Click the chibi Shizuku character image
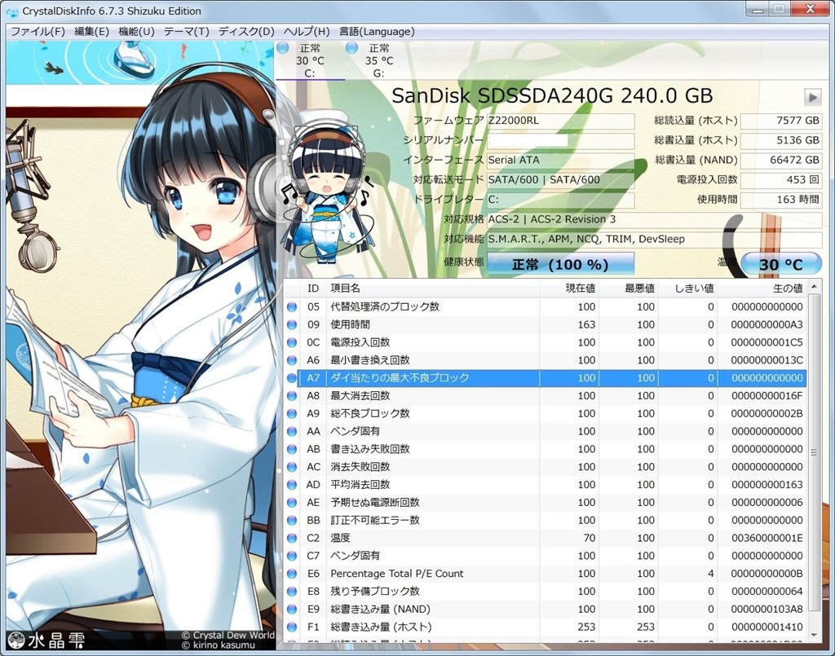 tap(328, 188)
